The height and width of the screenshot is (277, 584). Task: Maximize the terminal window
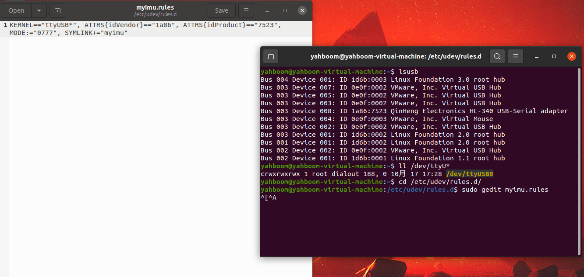click(x=554, y=56)
